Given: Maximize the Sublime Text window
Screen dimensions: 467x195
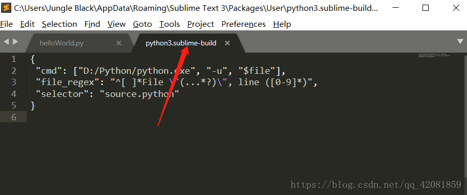Looking at the screenshot, I should pos(426,8).
